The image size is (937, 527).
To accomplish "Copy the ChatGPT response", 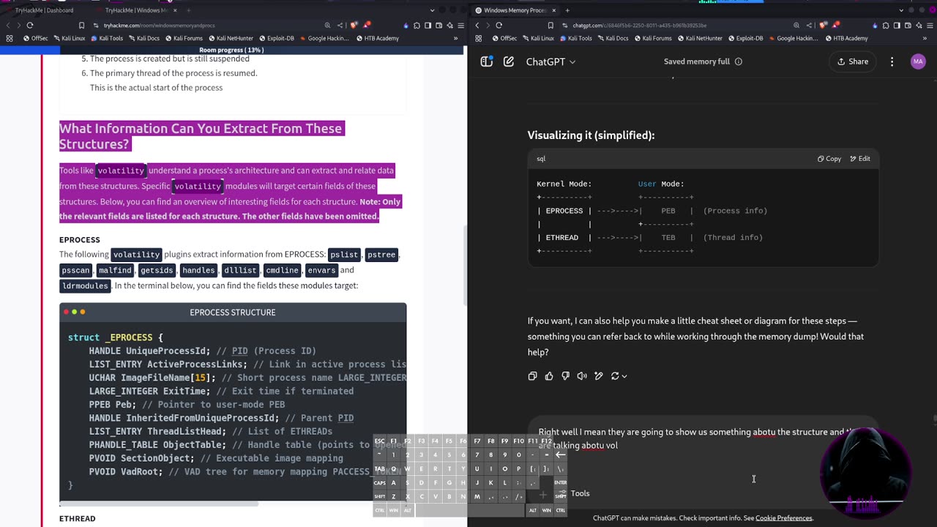I will coord(532,375).
